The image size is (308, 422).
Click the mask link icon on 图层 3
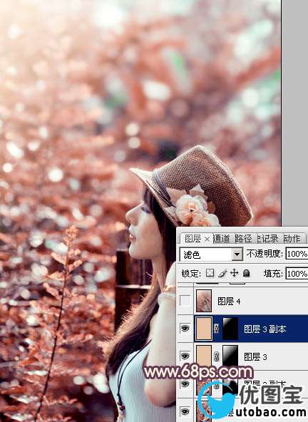[217, 356]
